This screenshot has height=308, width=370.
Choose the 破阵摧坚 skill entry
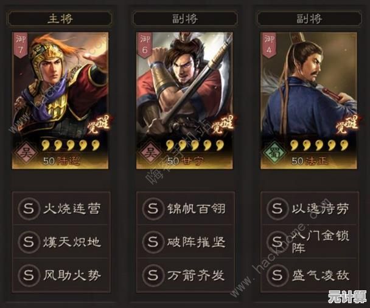186,242
